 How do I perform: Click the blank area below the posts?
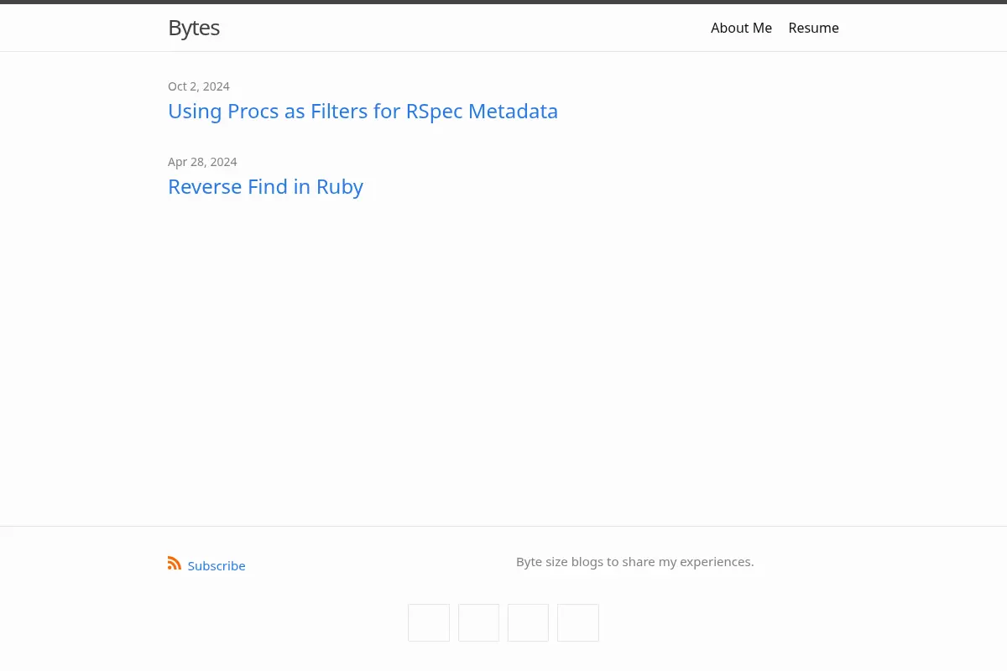pos(503,361)
